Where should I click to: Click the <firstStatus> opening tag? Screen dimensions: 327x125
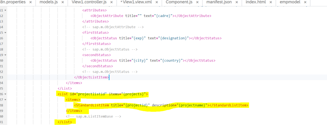coord(95,33)
